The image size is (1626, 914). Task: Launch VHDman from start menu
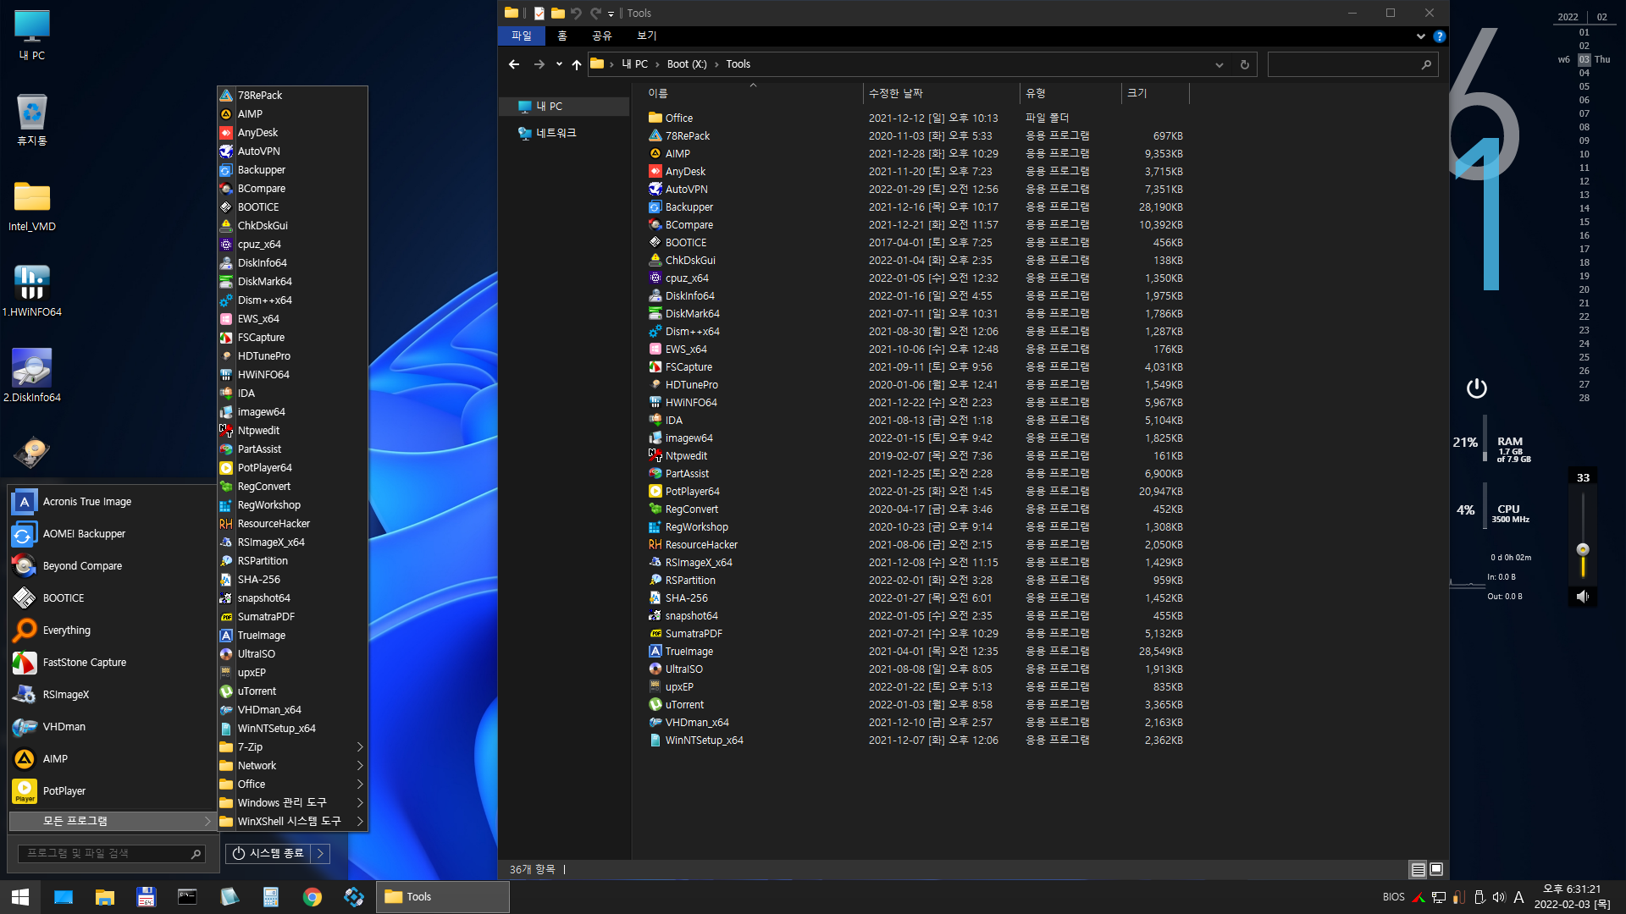click(x=113, y=727)
